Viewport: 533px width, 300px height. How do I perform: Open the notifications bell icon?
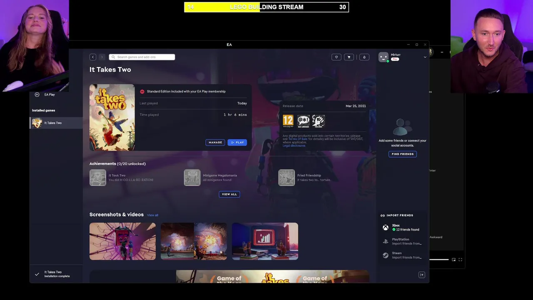[x=364, y=57]
